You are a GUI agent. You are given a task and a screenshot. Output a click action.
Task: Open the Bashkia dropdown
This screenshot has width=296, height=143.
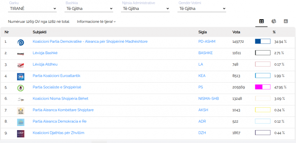click(89, 8)
